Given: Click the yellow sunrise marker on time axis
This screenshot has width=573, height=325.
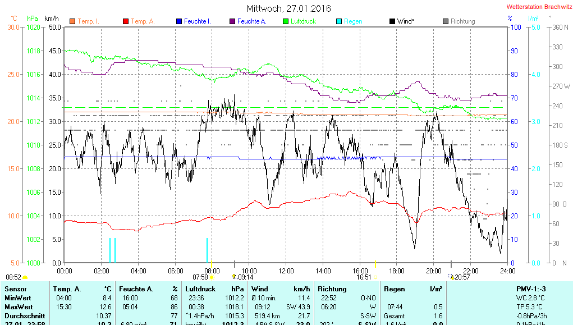Looking at the screenshot, I should [x=211, y=262].
